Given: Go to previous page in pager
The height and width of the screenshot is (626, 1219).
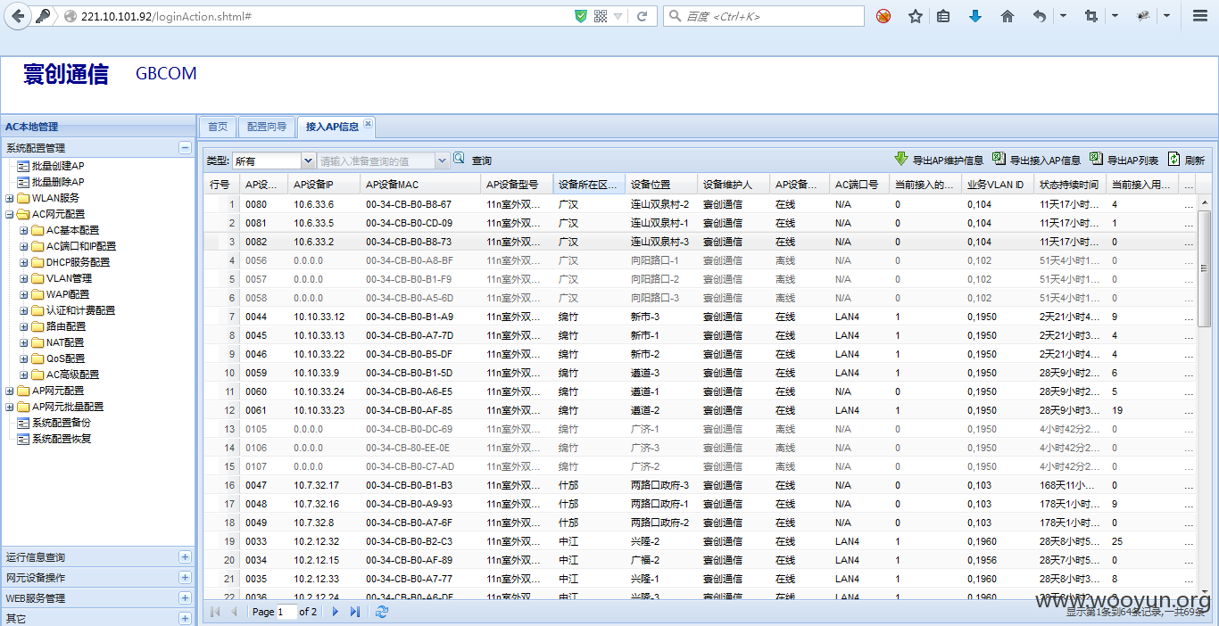Looking at the screenshot, I should click(235, 612).
